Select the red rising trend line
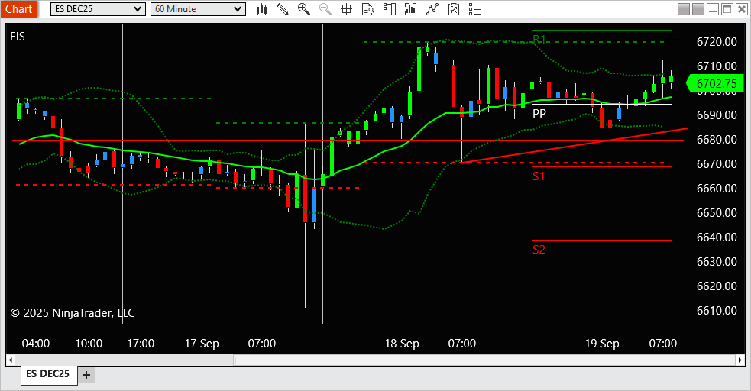The width and height of the screenshot is (751, 391). click(x=574, y=146)
